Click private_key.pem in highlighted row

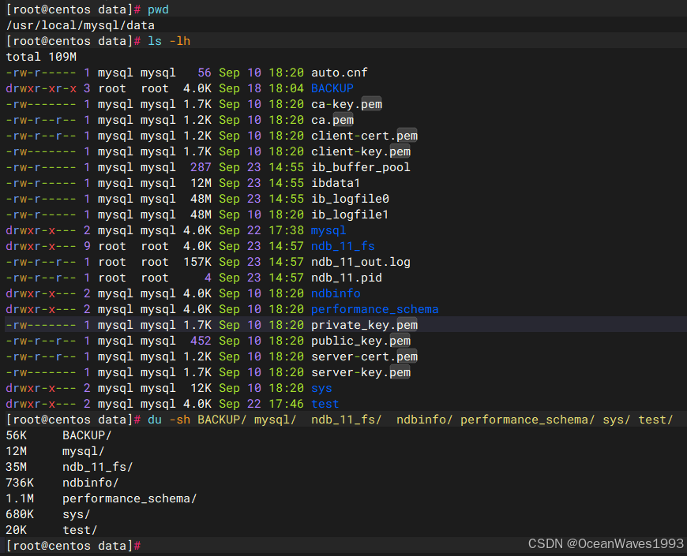364,325
